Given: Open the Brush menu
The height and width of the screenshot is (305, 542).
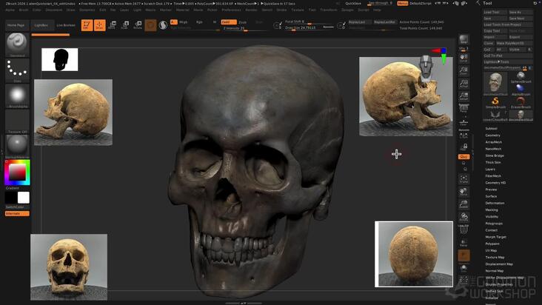Looking at the screenshot, I should pos(24,10).
